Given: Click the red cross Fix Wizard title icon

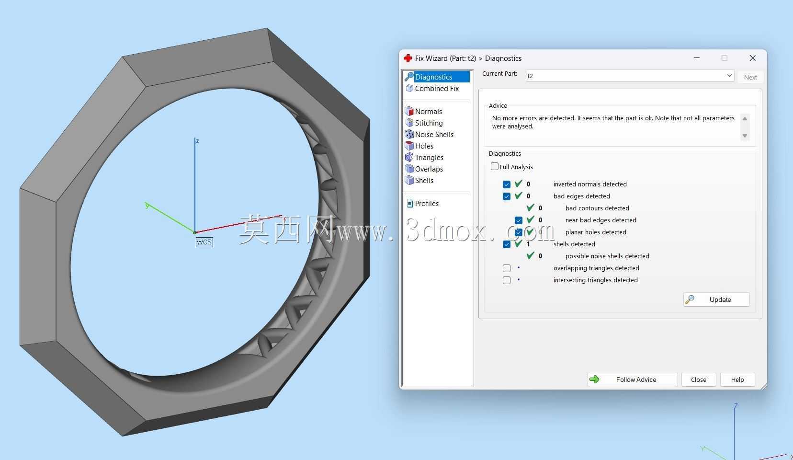Looking at the screenshot, I should pos(408,58).
